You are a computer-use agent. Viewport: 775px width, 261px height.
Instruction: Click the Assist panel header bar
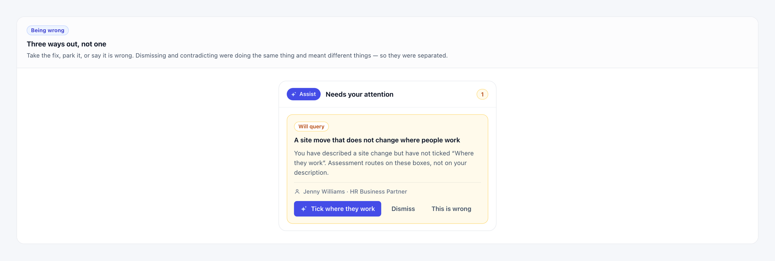click(x=387, y=94)
